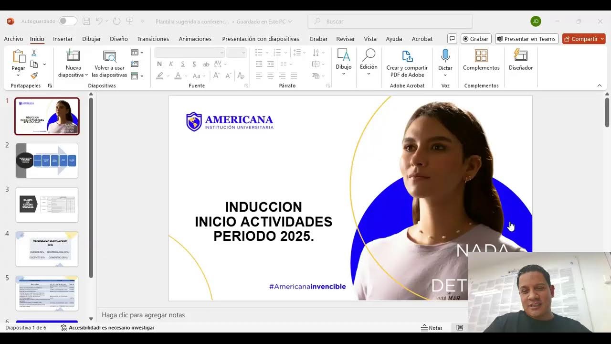Open the font name combo box
Screen dimensions: 611x344
(x=190, y=53)
